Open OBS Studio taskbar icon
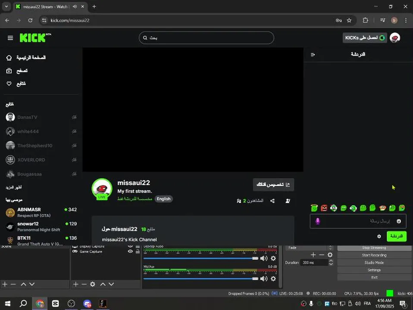 pyautogui.click(x=71, y=304)
